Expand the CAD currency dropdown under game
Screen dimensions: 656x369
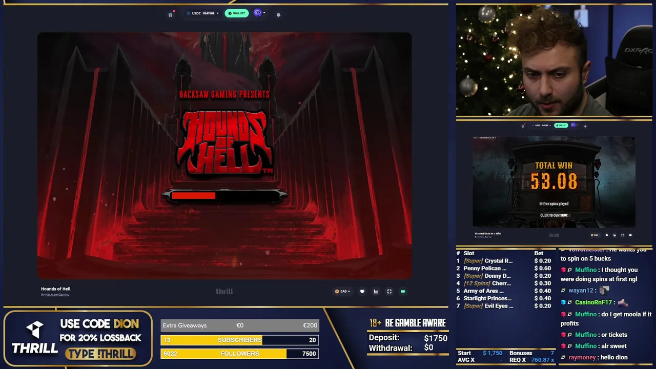[x=342, y=291]
